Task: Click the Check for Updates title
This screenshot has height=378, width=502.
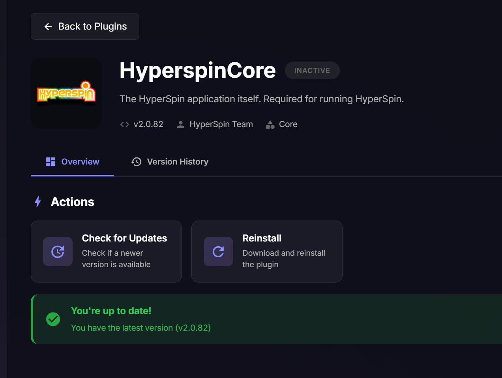Action: click(x=124, y=238)
